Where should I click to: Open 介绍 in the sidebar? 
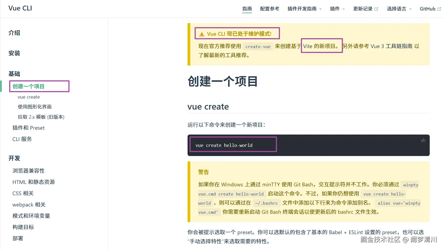point(14,33)
